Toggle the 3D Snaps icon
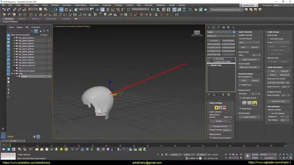This screenshot has width=294, height=165. coord(108,10)
